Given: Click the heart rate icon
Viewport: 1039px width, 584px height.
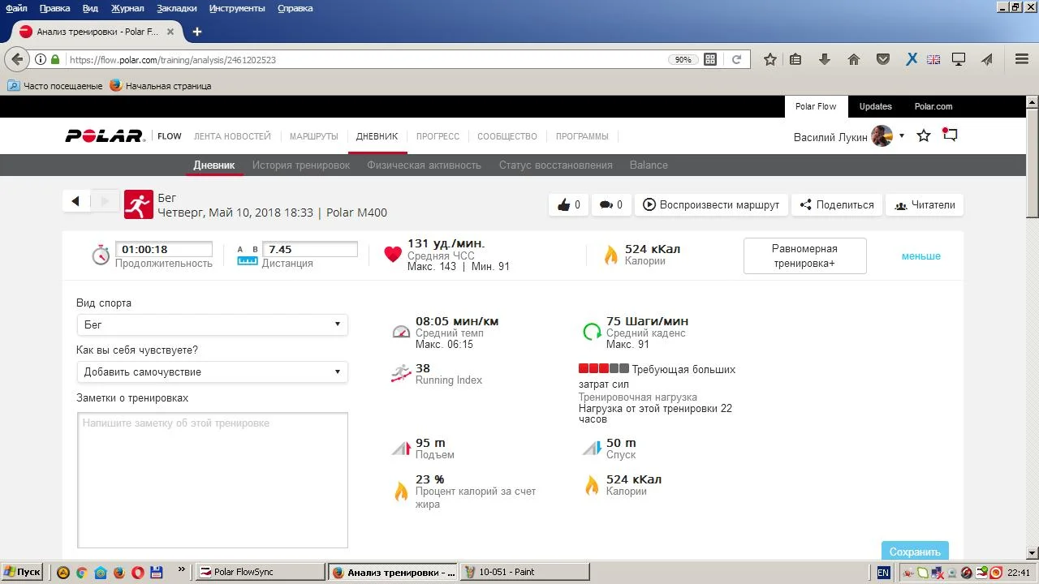Looking at the screenshot, I should tap(393, 255).
